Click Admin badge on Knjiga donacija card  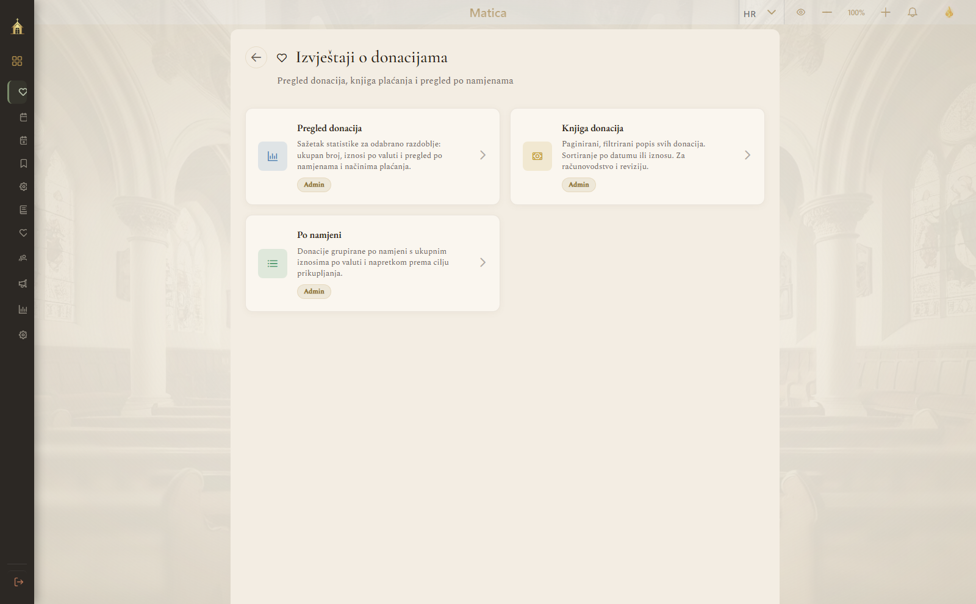(579, 185)
